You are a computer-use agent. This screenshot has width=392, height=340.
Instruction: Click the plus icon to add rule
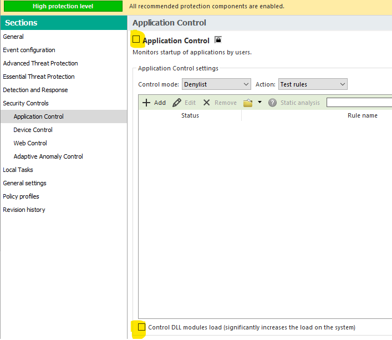[146, 103]
